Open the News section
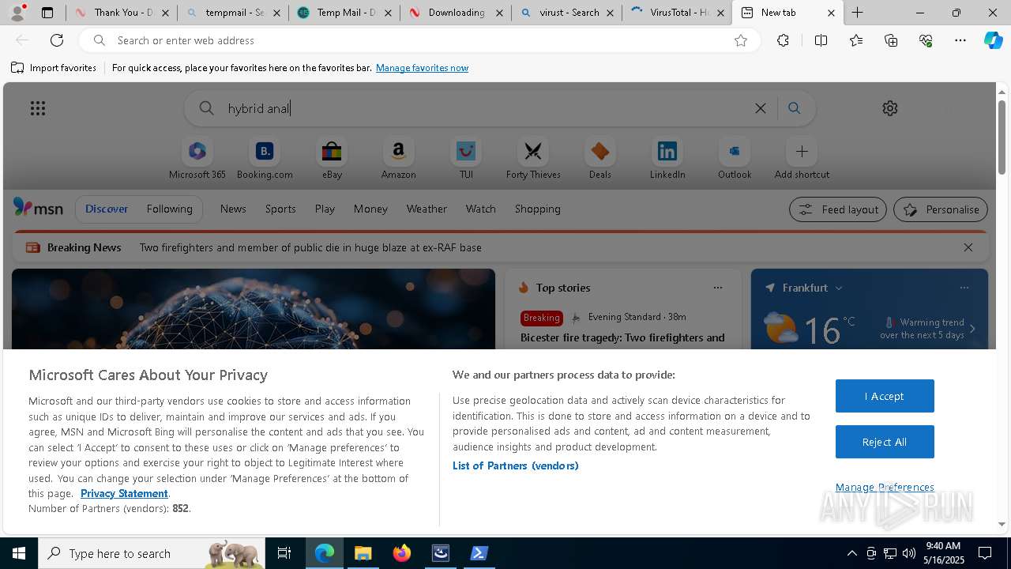 pos(233,209)
